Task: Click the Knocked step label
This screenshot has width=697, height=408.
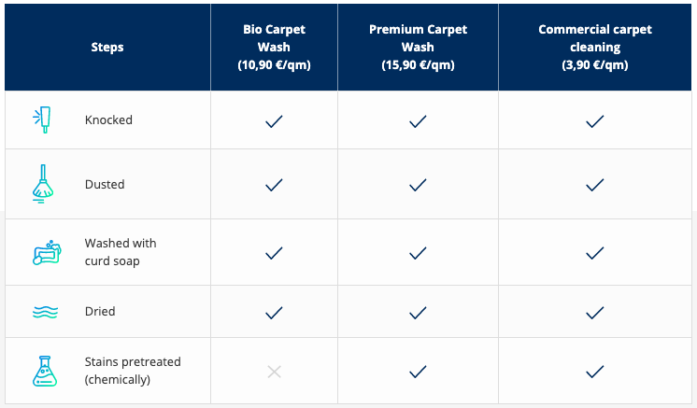Action: (108, 120)
